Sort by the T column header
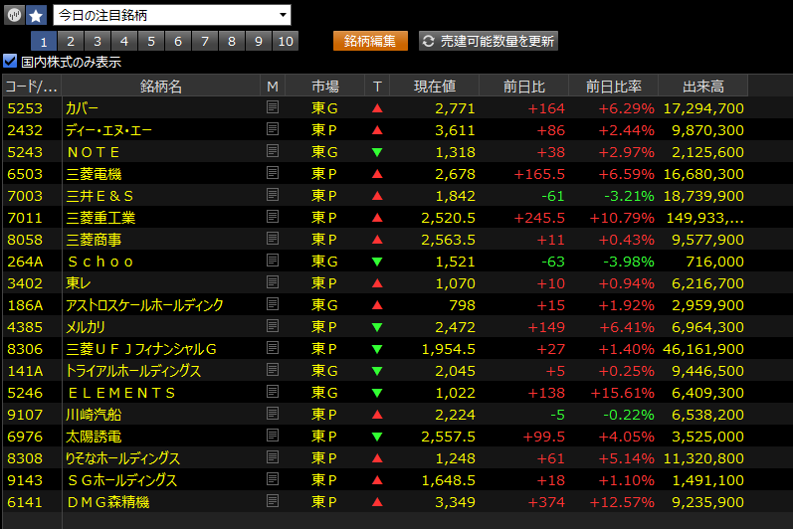793x529 pixels. [x=377, y=87]
